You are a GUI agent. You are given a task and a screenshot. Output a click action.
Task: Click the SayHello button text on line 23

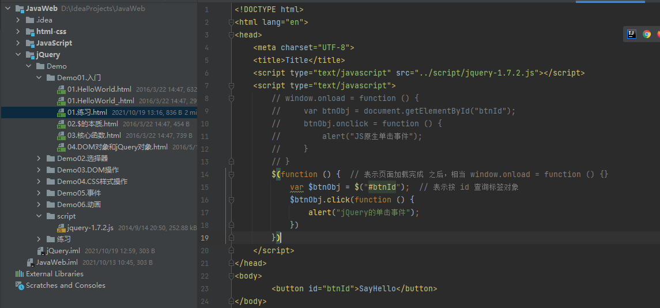pos(378,288)
